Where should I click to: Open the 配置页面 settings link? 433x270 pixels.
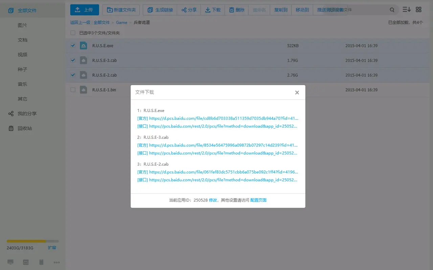(258, 200)
